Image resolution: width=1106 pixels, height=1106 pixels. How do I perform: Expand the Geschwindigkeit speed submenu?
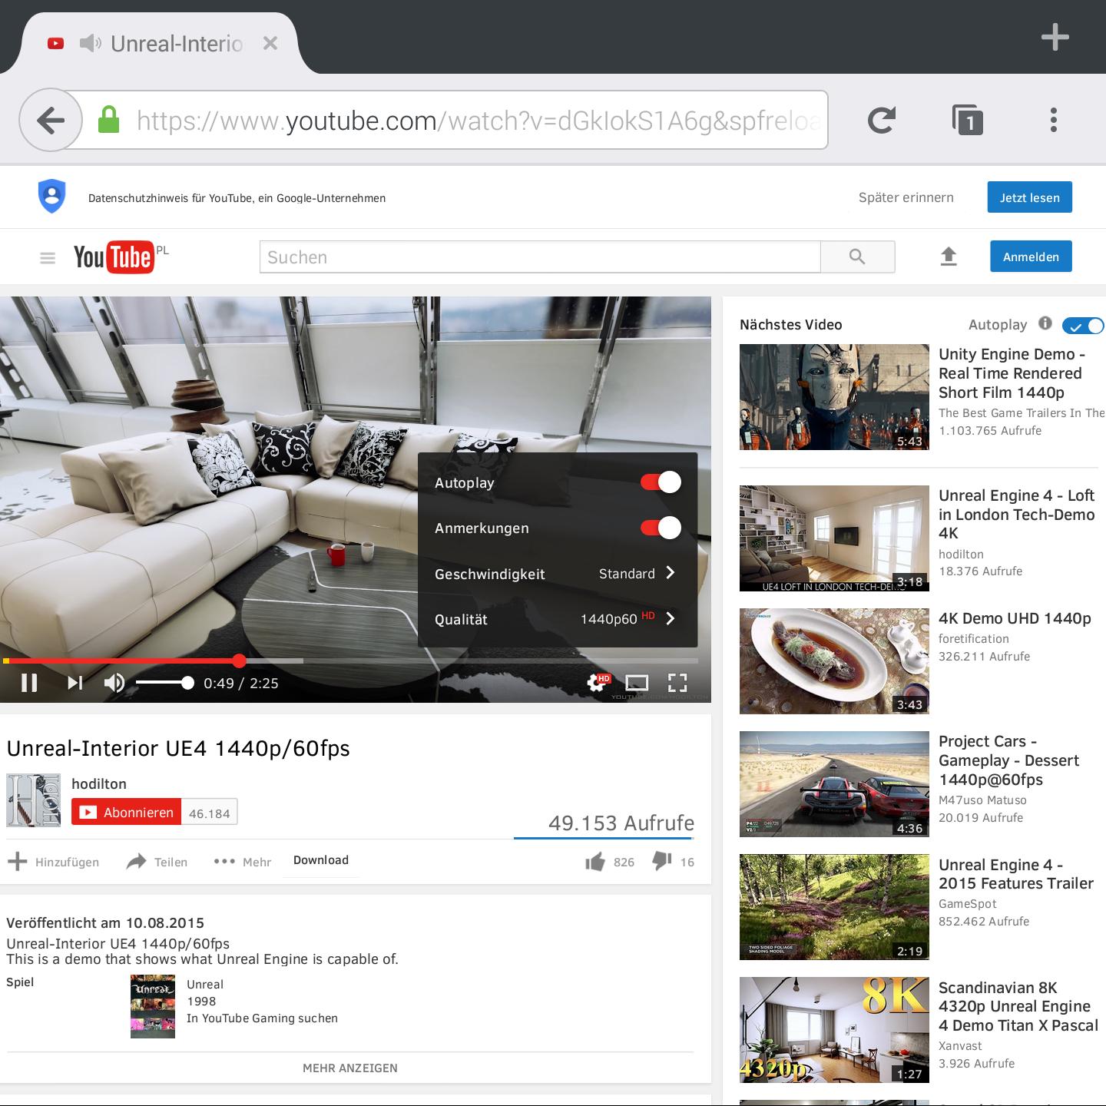point(558,574)
